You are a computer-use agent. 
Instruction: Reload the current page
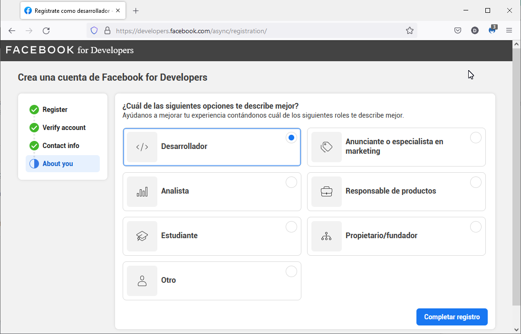point(46,31)
